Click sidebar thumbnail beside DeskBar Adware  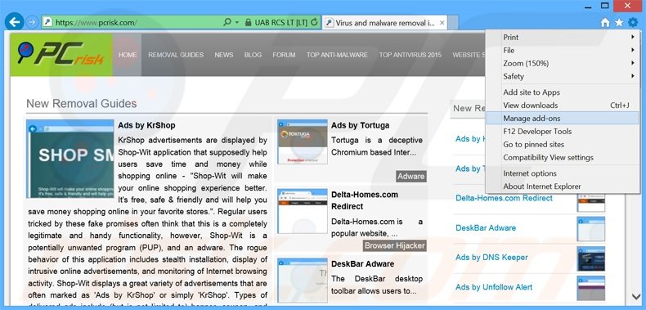point(590,228)
